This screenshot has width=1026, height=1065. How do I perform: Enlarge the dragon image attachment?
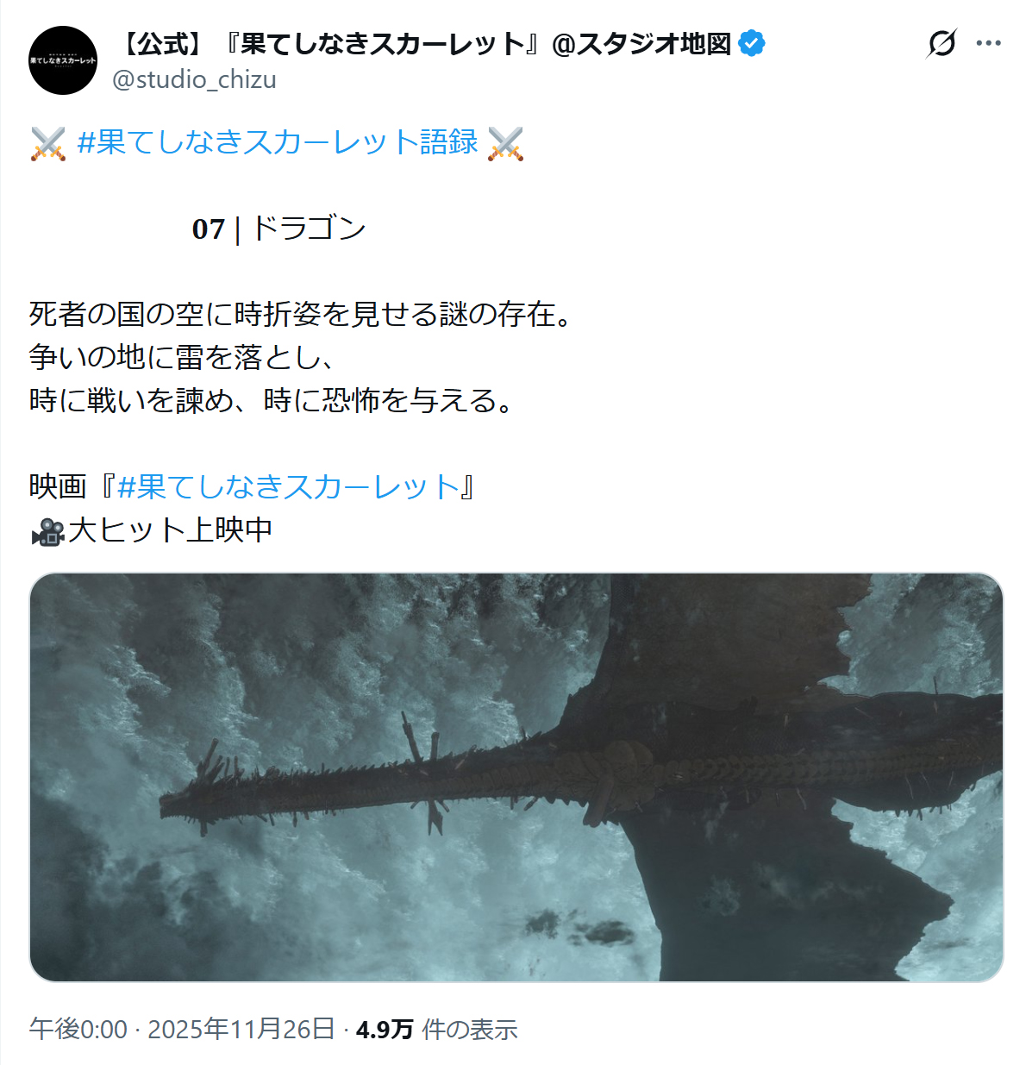click(516, 777)
